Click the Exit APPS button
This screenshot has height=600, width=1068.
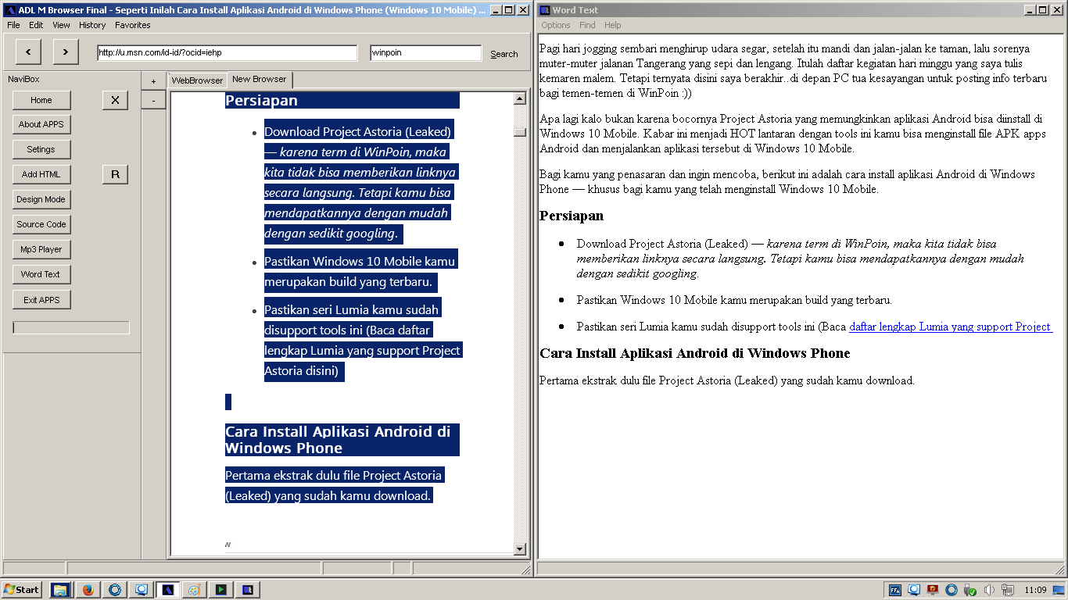[x=41, y=300]
